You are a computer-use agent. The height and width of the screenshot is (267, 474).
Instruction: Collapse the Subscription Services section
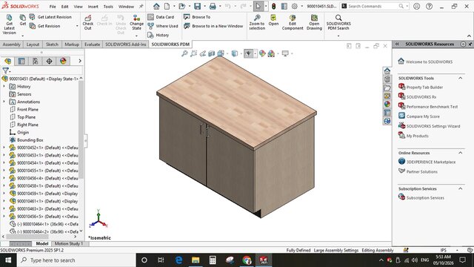pyautogui.click(x=461, y=188)
